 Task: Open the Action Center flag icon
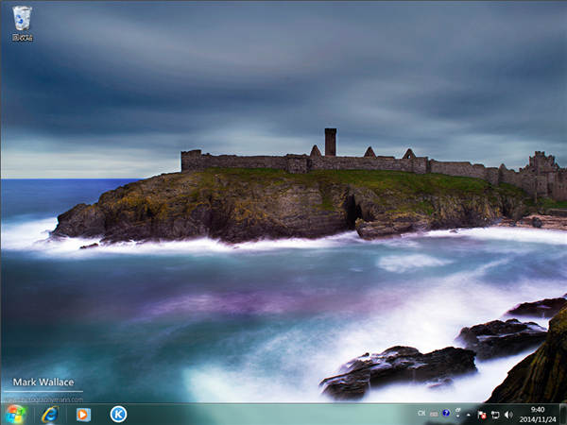pyautogui.click(x=482, y=414)
